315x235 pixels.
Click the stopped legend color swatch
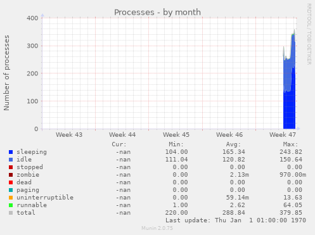pos(11,167)
